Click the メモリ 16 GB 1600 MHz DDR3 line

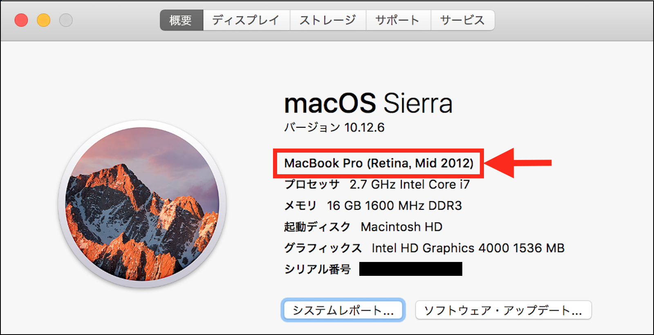[x=373, y=206]
